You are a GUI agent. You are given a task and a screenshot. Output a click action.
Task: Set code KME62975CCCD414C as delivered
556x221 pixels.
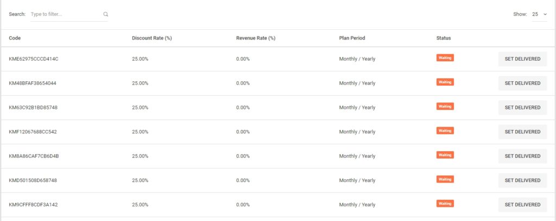522,59
